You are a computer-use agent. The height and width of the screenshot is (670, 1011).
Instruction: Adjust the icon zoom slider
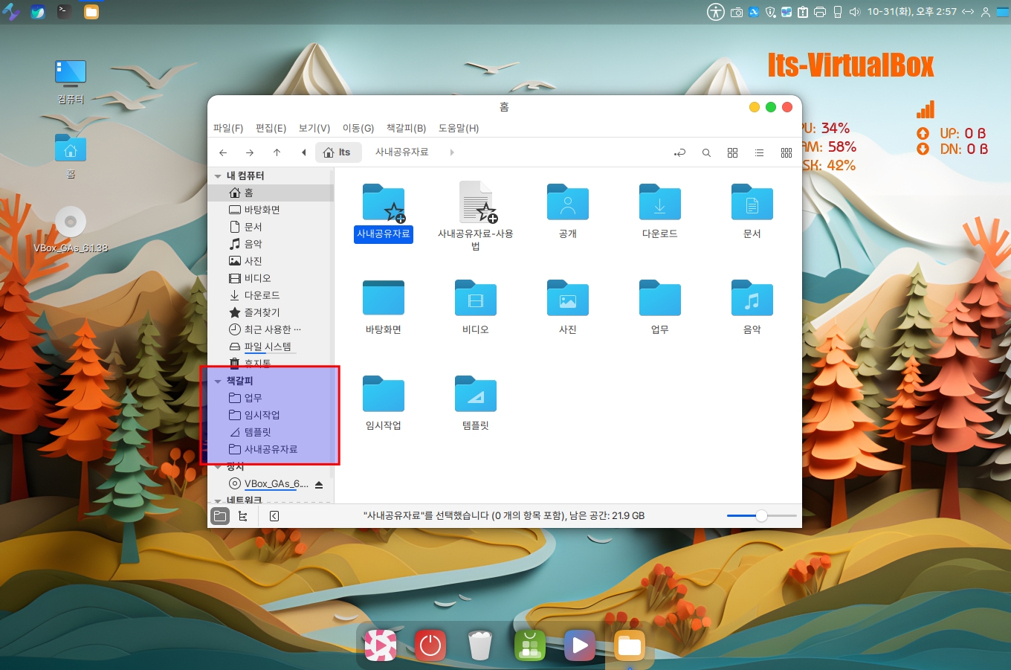(x=761, y=516)
